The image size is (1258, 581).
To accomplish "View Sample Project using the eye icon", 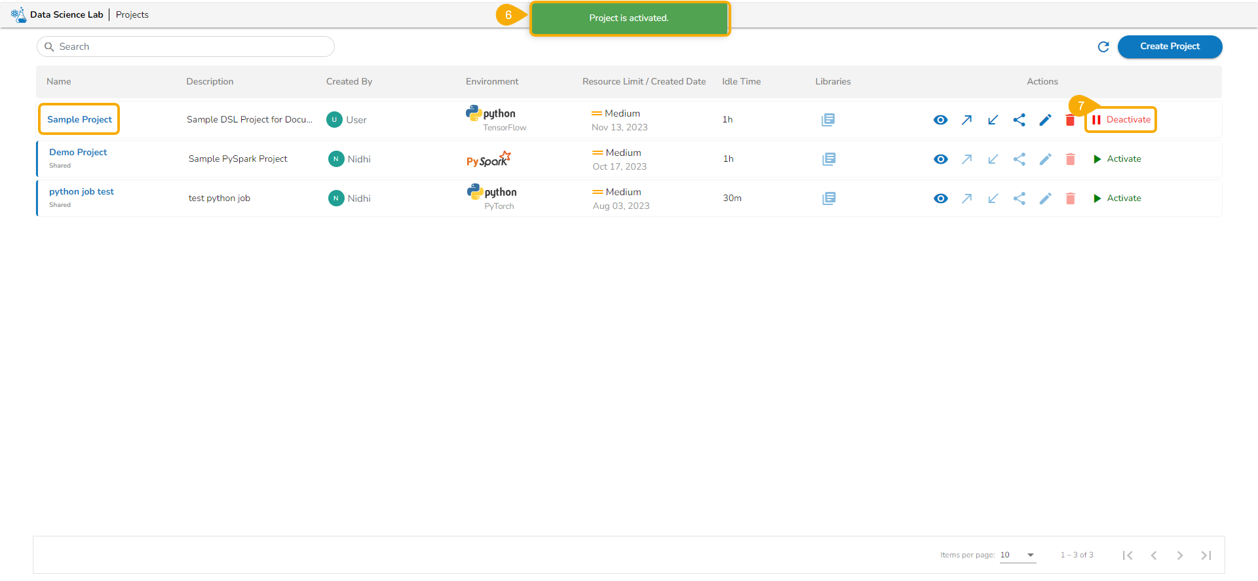I will (x=940, y=120).
